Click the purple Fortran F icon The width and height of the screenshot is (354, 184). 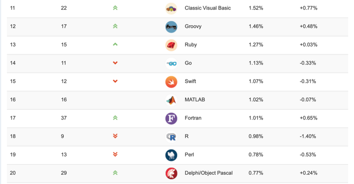(x=171, y=118)
